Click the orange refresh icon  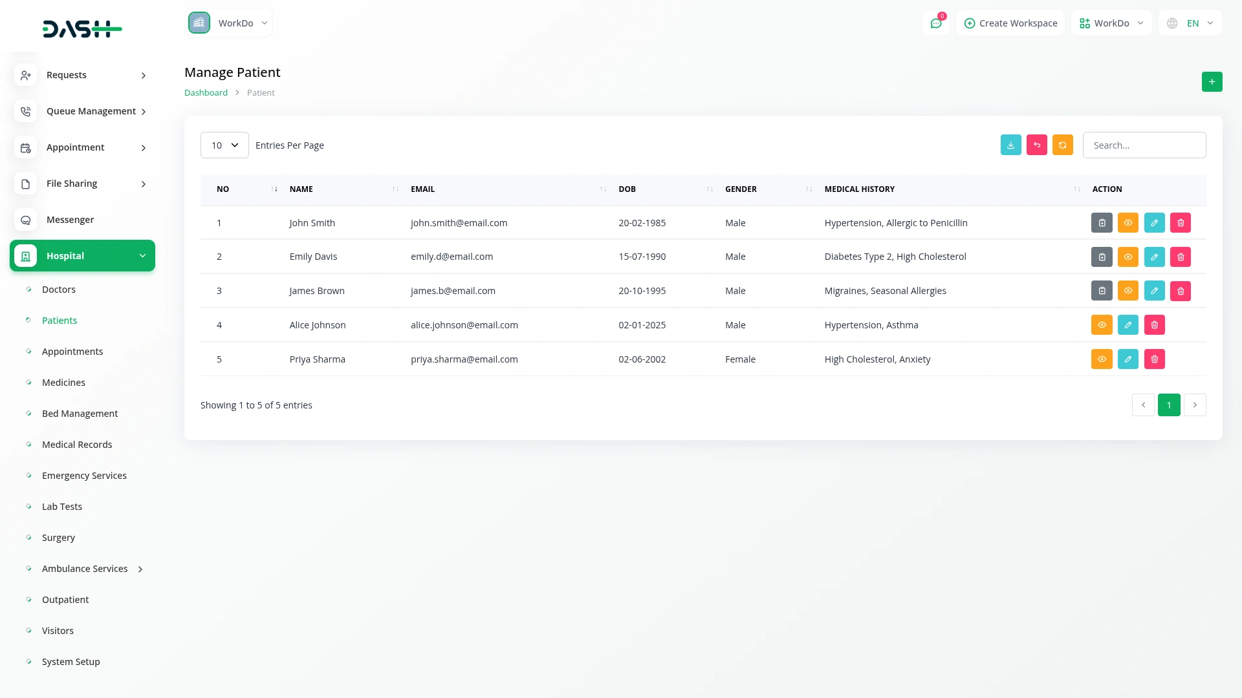tap(1062, 145)
